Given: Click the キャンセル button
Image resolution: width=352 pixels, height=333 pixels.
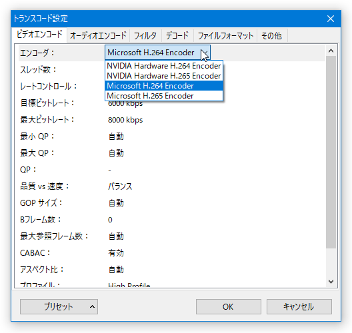Looking at the screenshot, I should click(x=299, y=306).
